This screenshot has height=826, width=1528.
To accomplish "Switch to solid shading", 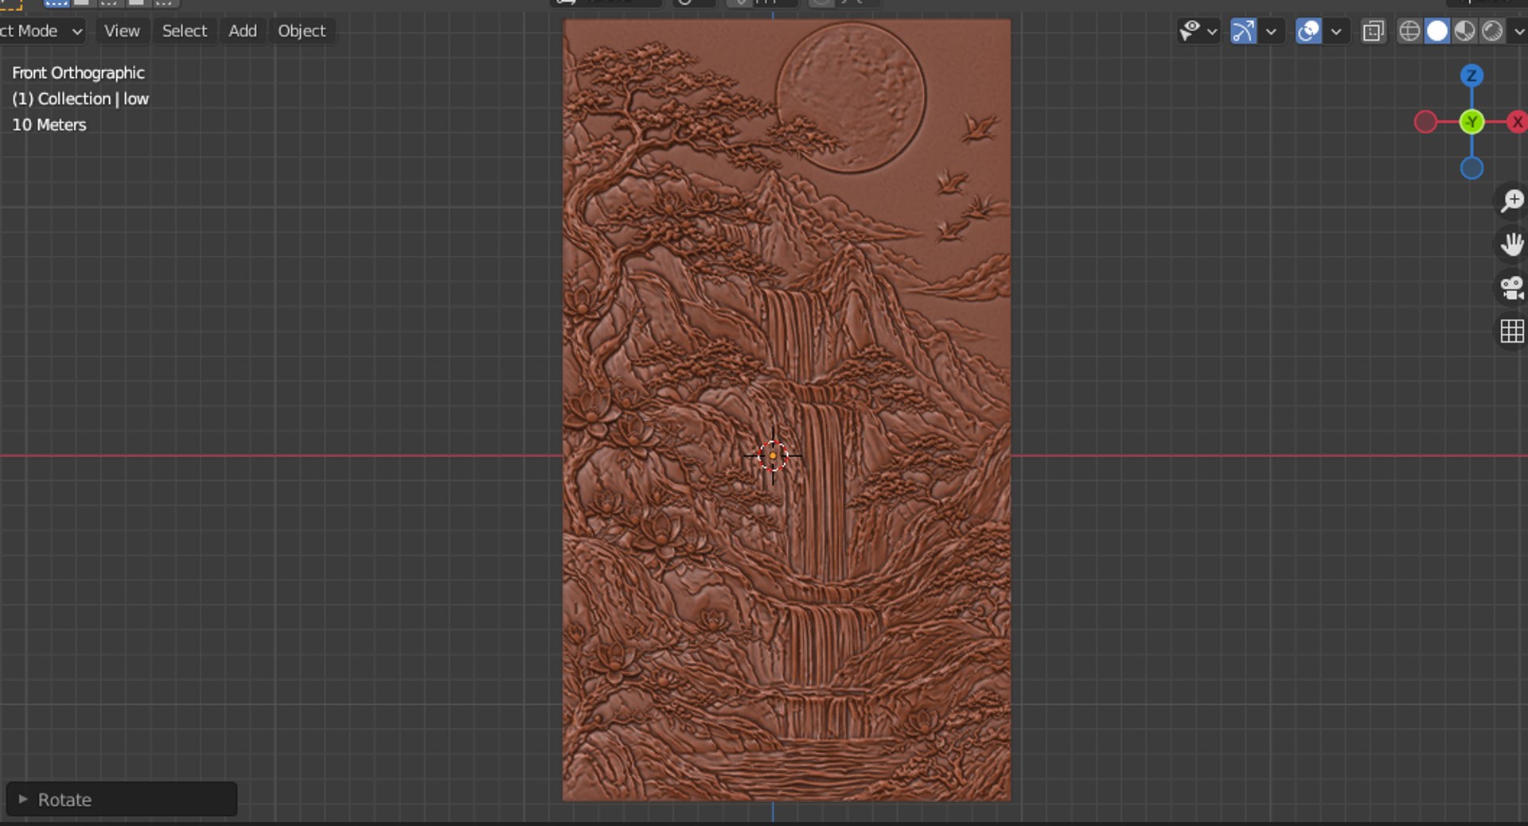I will point(1437,31).
